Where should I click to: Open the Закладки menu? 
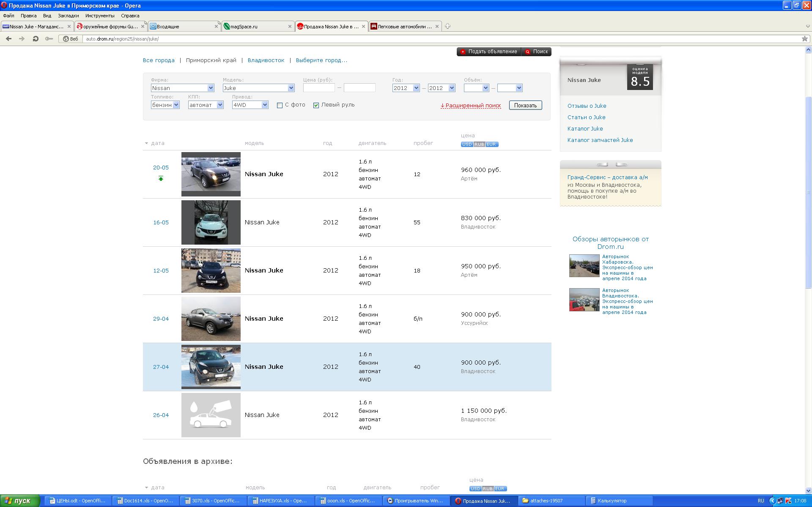click(68, 16)
